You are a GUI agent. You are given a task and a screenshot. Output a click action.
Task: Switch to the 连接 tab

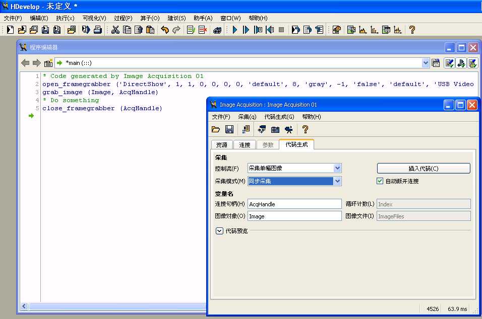click(x=245, y=145)
